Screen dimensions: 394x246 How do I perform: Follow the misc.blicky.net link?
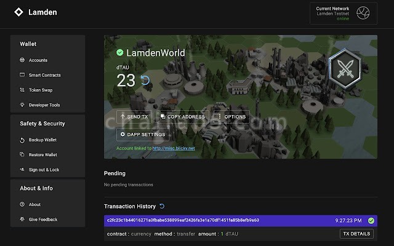[x=174, y=148]
